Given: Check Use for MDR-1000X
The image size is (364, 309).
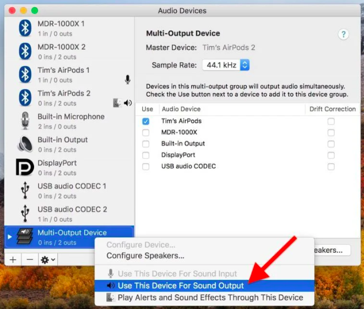Looking at the screenshot, I should (146, 133).
